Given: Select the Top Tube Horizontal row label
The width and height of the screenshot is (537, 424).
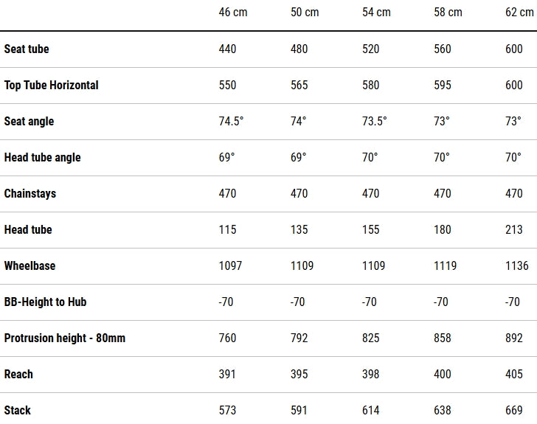Looking at the screenshot, I should point(51,85).
